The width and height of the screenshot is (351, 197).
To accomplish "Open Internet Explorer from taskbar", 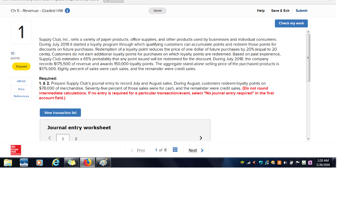I will pyautogui.click(x=56, y=162).
